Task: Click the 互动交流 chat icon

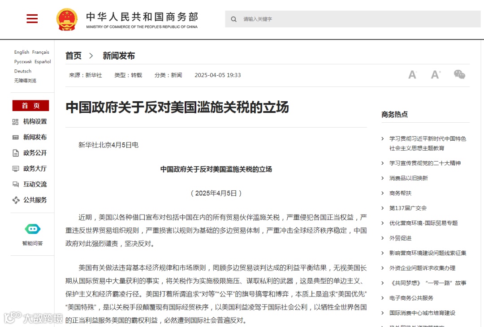Action: [x=15, y=185]
